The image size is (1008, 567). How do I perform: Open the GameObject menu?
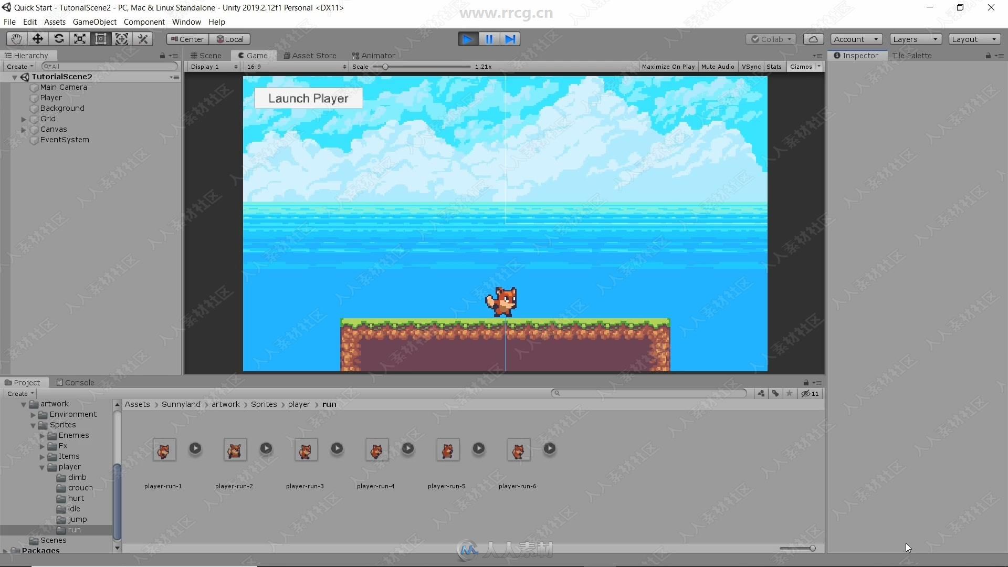coord(94,22)
